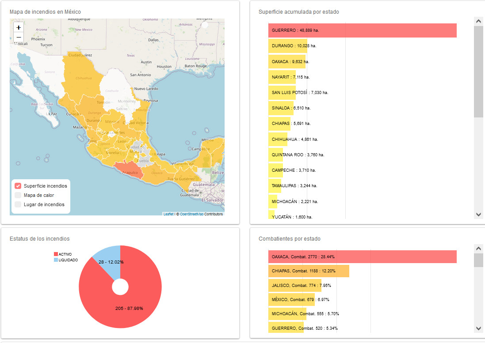Uncheck the Superficie incendios layer

click(x=18, y=186)
